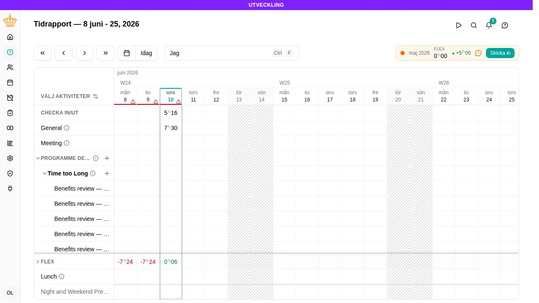Open the plug integrations sidebar icon

(10, 189)
